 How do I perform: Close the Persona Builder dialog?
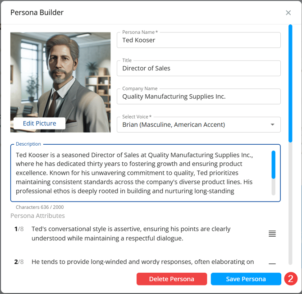[x=288, y=13]
